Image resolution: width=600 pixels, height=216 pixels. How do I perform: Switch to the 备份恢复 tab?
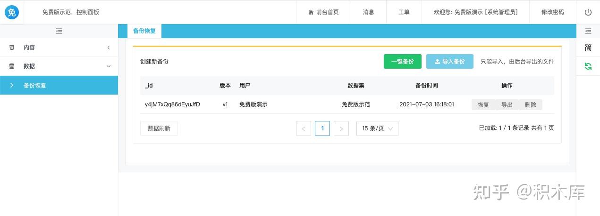tap(144, 31)
